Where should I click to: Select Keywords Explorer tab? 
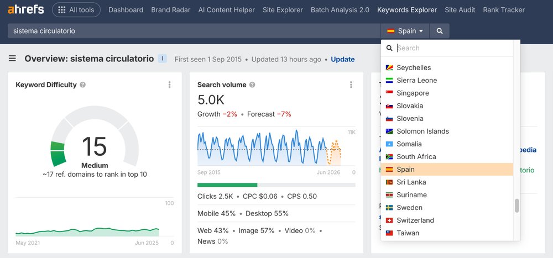click(407, 10)
